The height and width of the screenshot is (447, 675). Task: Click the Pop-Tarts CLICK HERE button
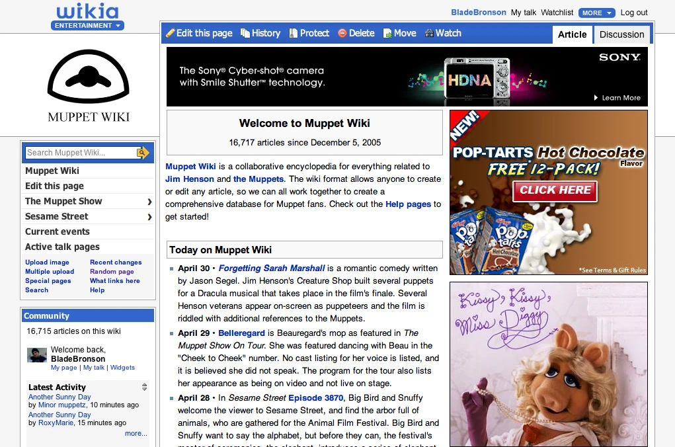[x=555, y=190]
